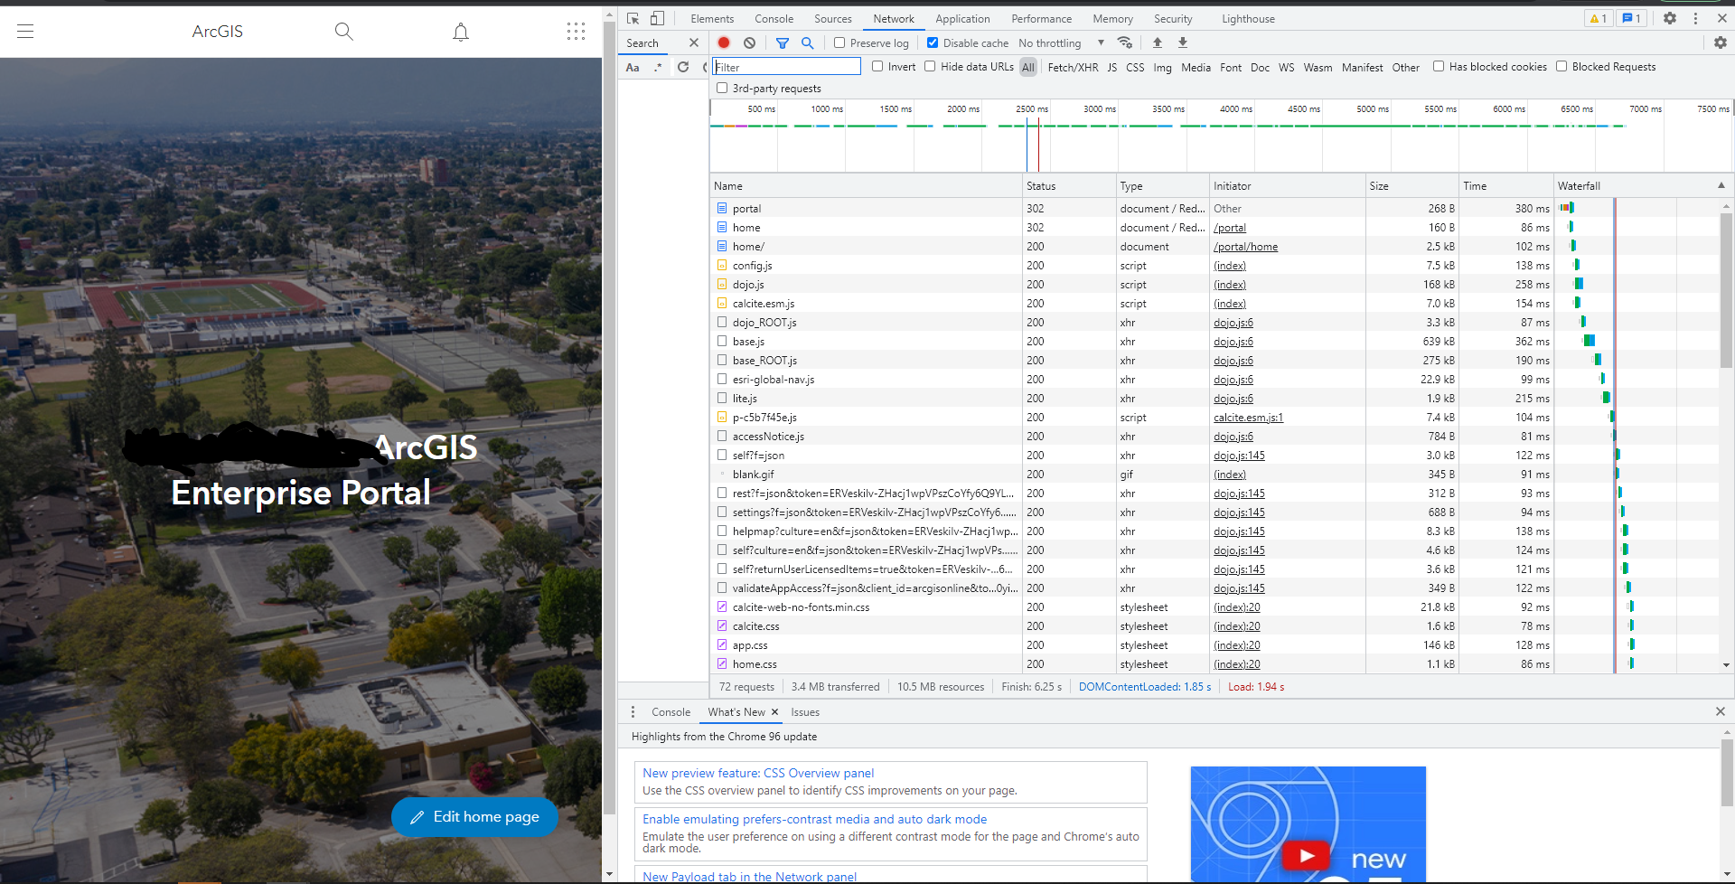Screen dimensions: 1735x884
Task: Focus the network Filter input field
Action: point(786,67)
